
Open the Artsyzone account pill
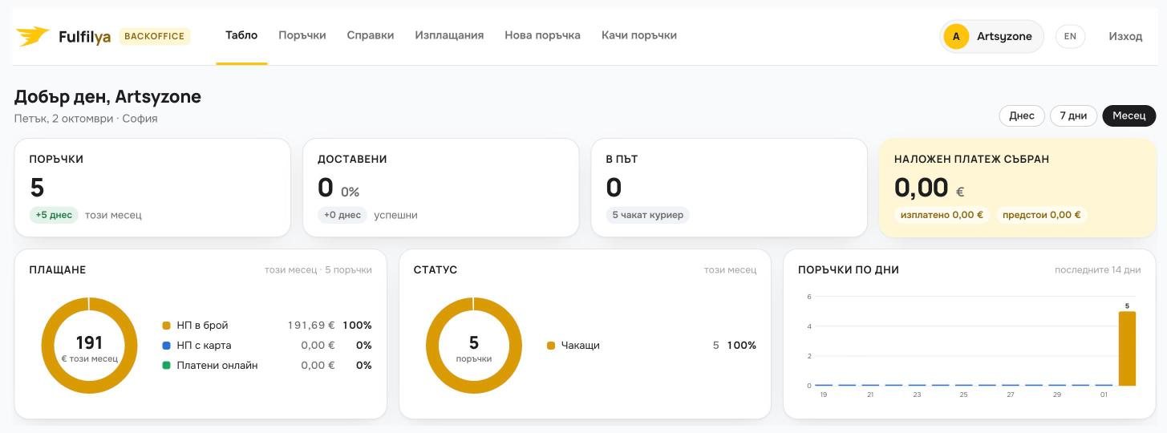click(991, 36)
